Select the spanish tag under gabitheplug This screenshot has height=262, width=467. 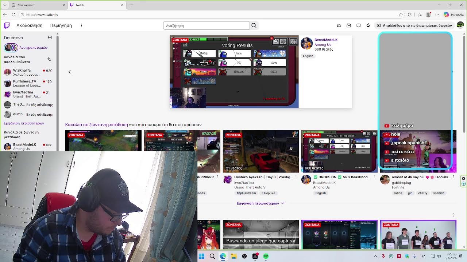click(439, 193)
